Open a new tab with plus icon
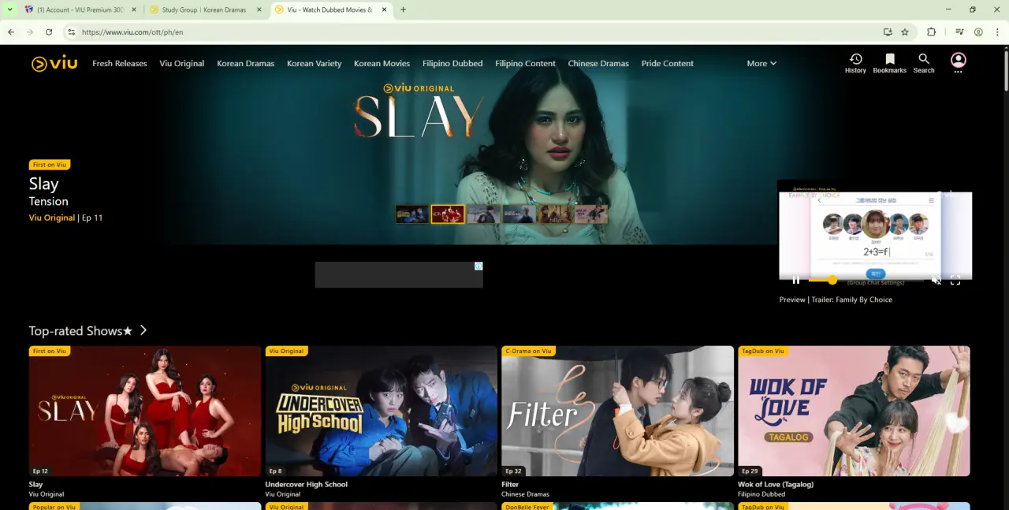The image size is (1009, 510). [403, 9]
